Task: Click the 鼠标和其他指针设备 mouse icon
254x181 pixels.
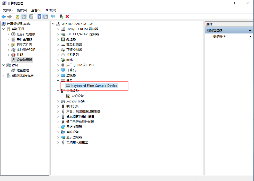Action: 63,117
